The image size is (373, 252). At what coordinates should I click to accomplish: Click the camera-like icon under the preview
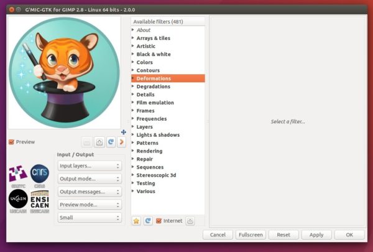(99, 142)
